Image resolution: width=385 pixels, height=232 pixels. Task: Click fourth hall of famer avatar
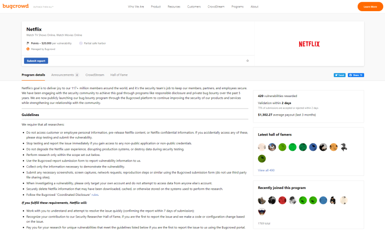292,147
